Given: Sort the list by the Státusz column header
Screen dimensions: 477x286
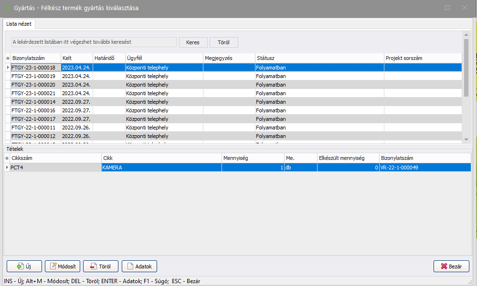Looking at the screenshot, I should click(319, 58).
